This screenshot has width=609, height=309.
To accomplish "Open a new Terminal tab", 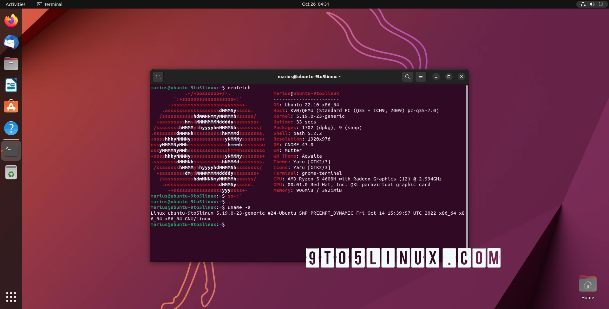I will (x=158, y=76).
